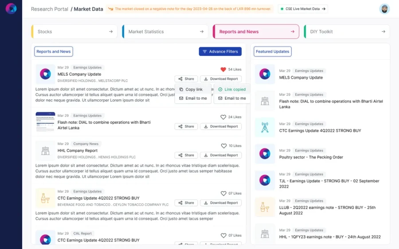Share the MELS Company Update
This screenshot has width=399, height=249.
[186, 79]
